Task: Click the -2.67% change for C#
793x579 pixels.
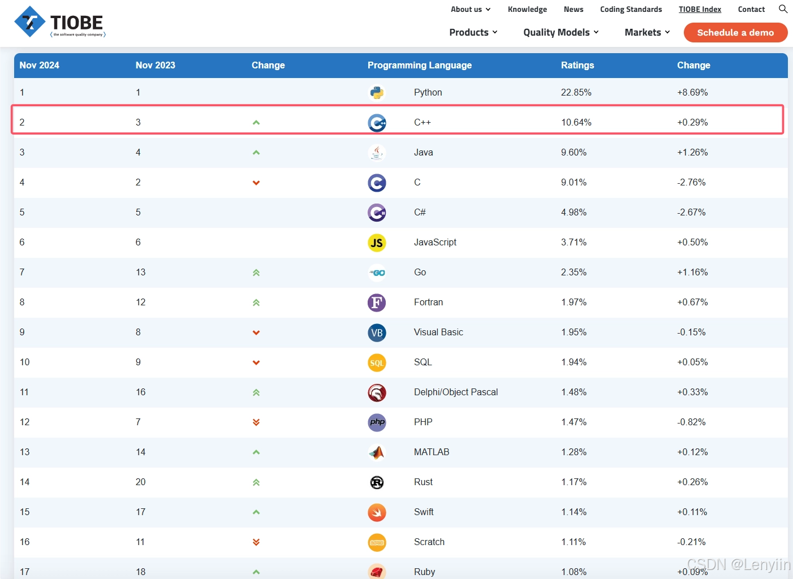Action: tap(691, 213)
